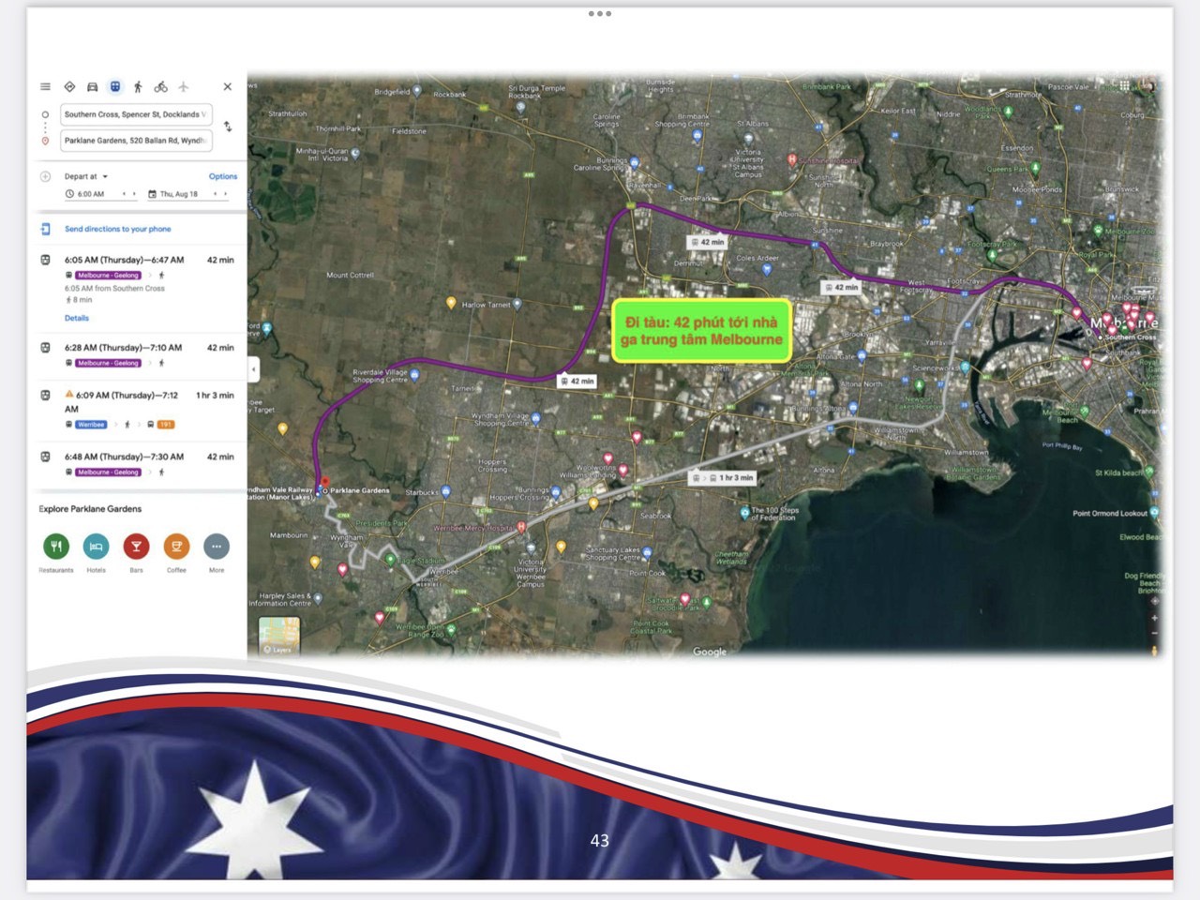Click the send-to-phone icon
The height and width of the screenshot is (900, 1200).
point(45,229)
